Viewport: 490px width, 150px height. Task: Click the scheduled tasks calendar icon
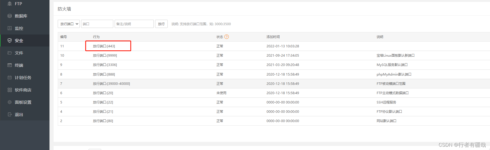point(10,77)
